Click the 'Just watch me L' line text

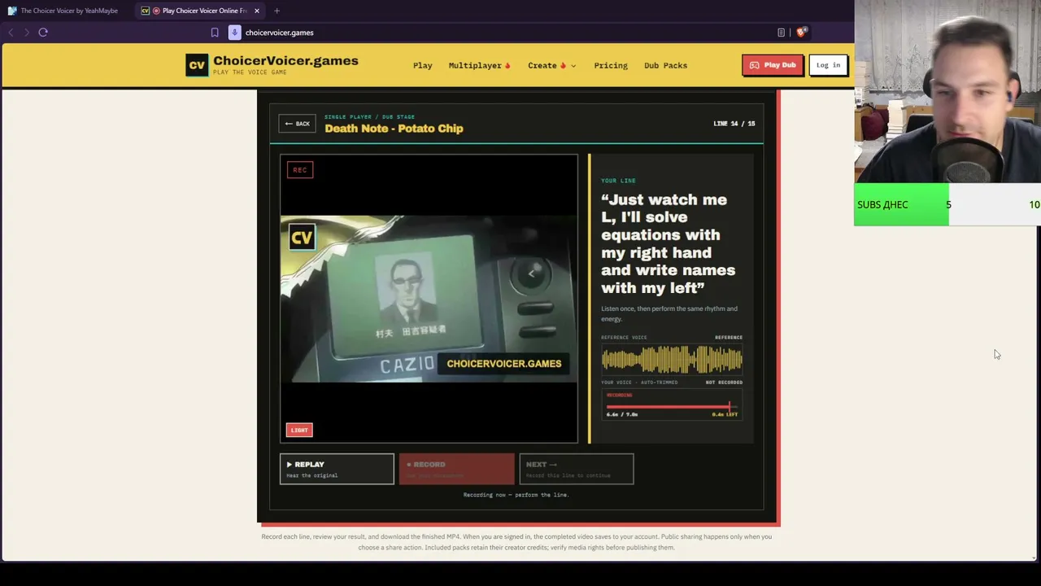point(669,243)
